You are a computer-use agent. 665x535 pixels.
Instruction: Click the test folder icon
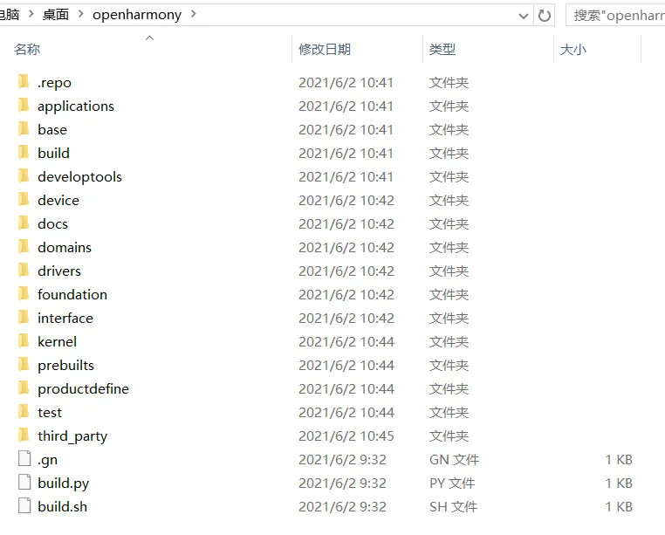click(24, 412)
